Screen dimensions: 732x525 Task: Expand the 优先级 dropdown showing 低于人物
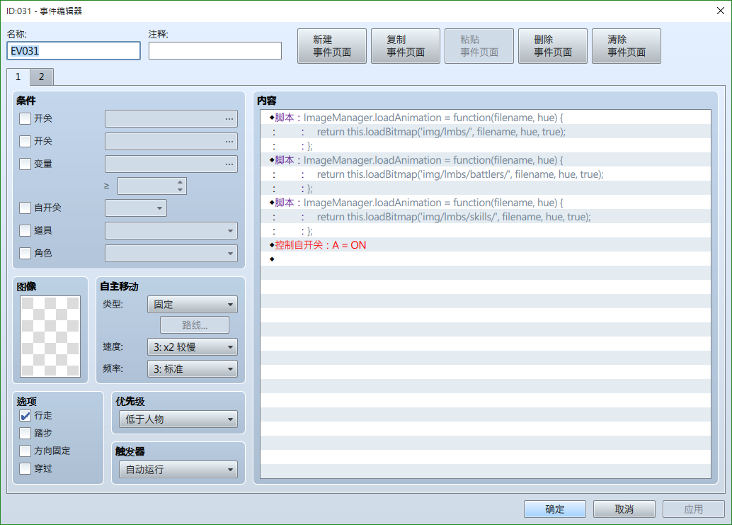pos(178,419)
